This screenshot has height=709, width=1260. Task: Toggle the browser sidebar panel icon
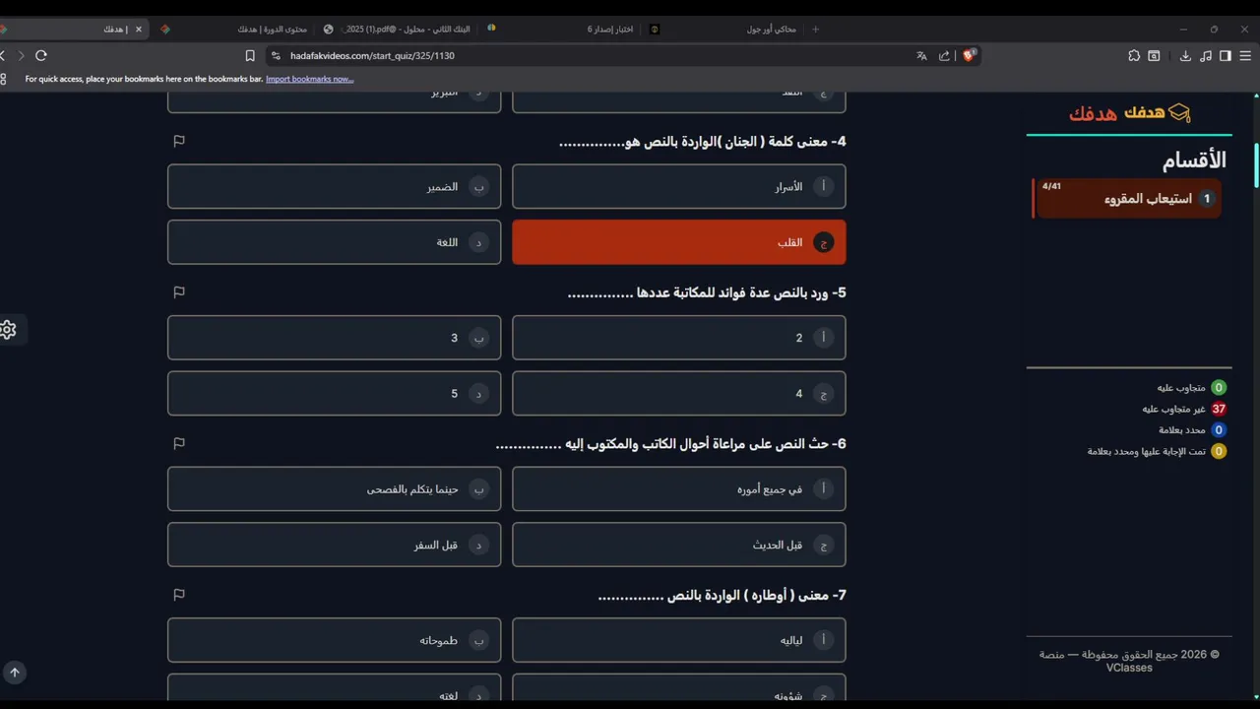pyautogui.click(x=1226, y=56)
